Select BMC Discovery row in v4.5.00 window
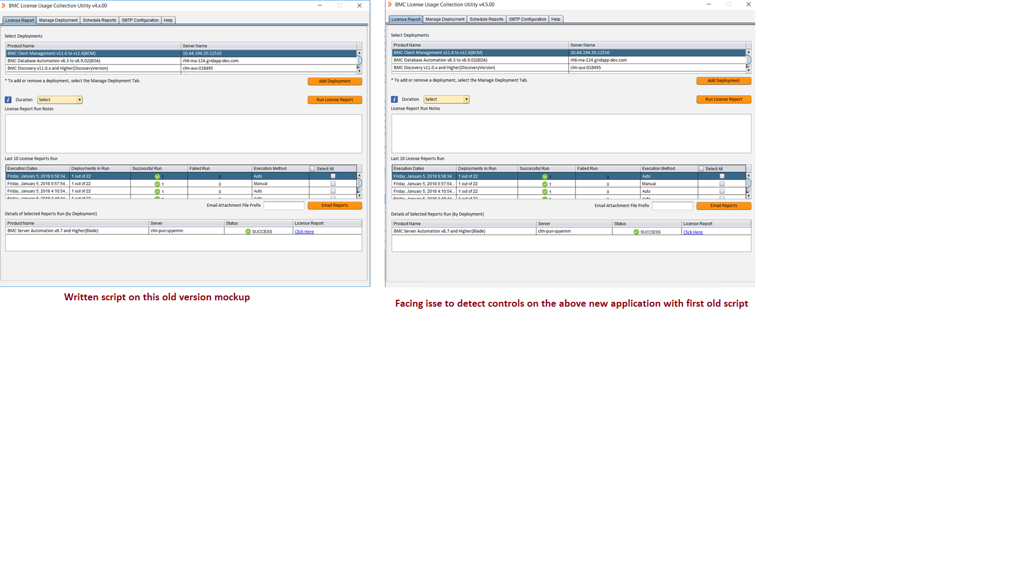1024x576 pixels. (569, 68)
